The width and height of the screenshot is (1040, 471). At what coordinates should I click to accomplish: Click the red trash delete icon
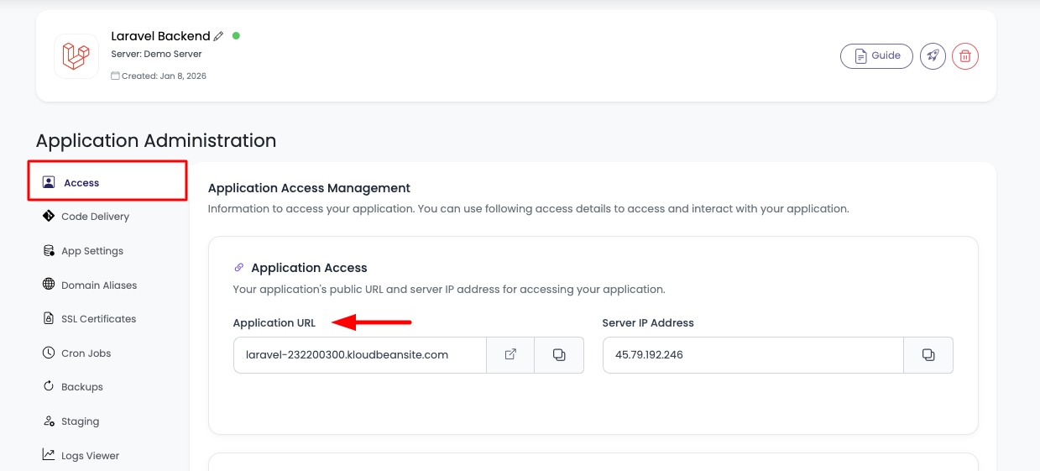tap(965, 56)
